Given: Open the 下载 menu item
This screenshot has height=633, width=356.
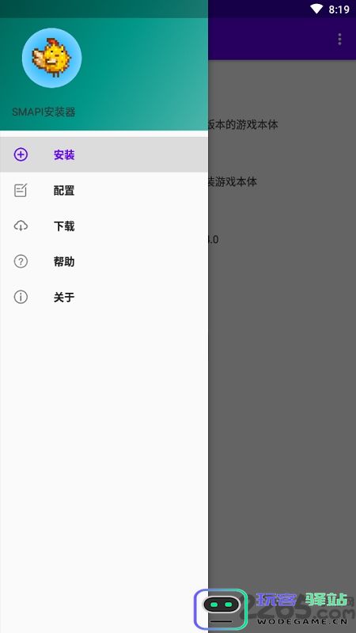Looking at the screenshot, I should pyautogui.click(x=104, y=226).
